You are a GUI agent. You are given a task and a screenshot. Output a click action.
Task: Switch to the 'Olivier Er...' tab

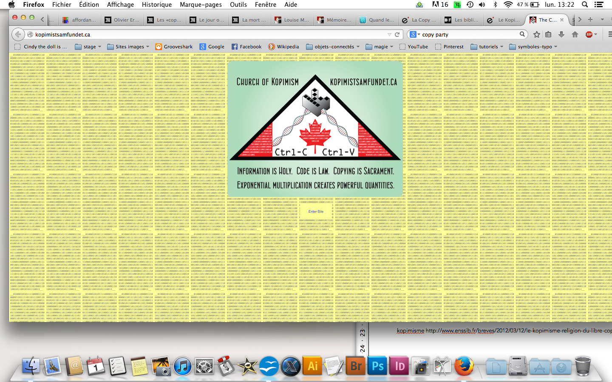click(122, 20)
